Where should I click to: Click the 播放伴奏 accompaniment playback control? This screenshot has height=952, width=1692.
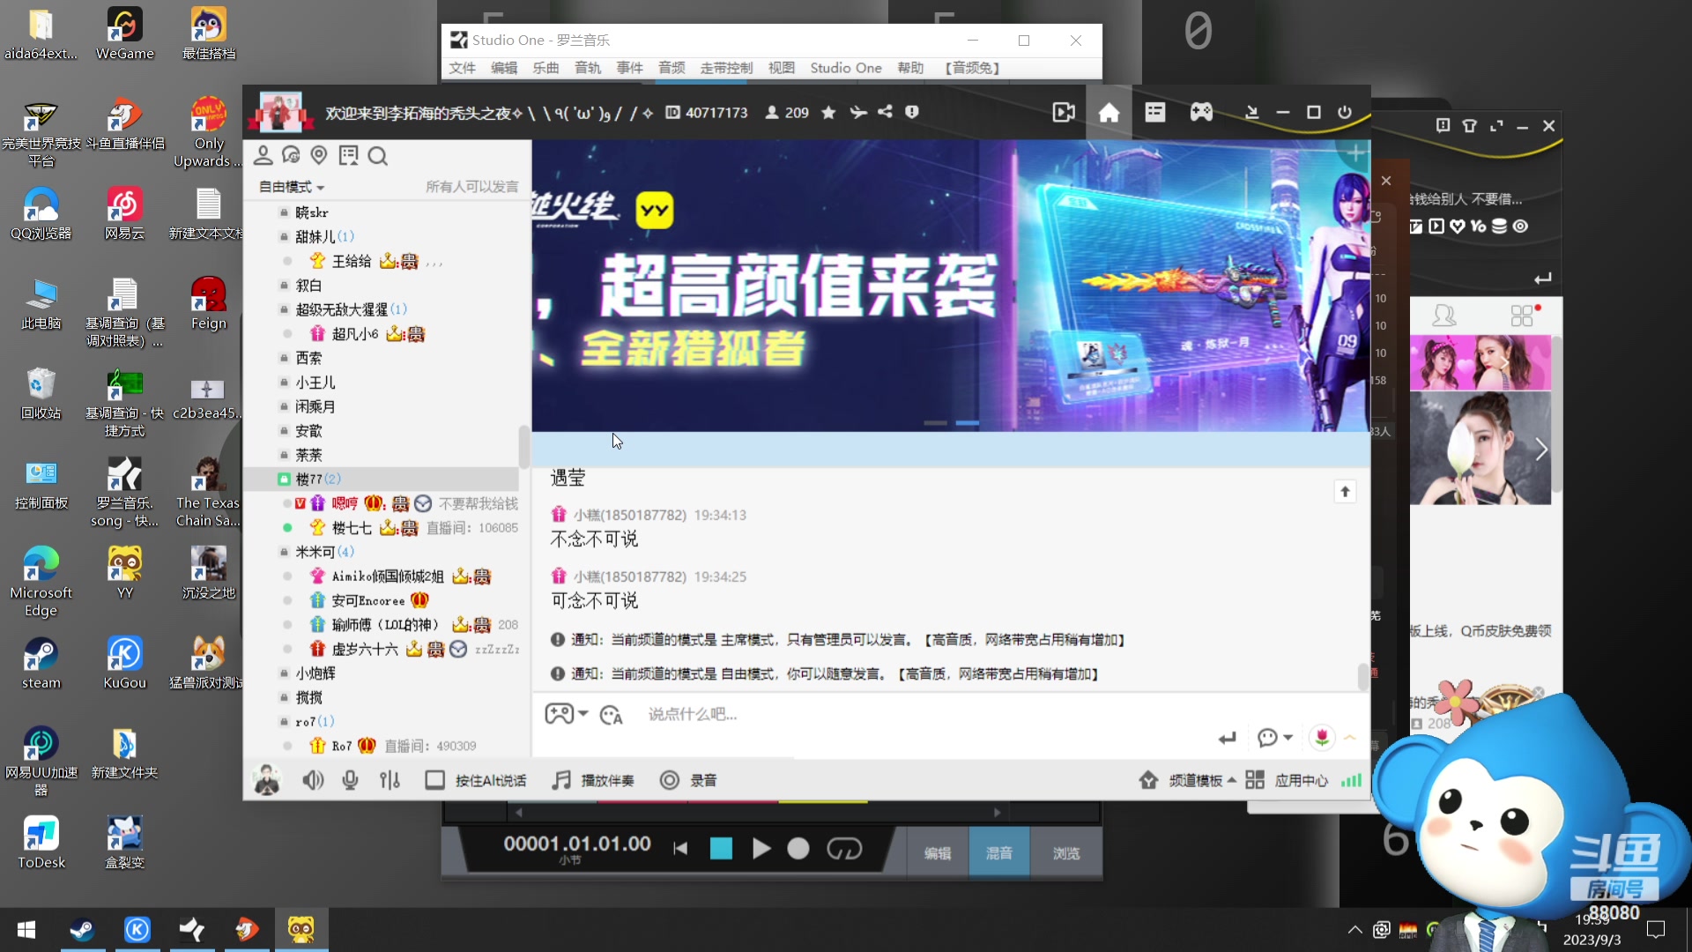click(595, 780)
